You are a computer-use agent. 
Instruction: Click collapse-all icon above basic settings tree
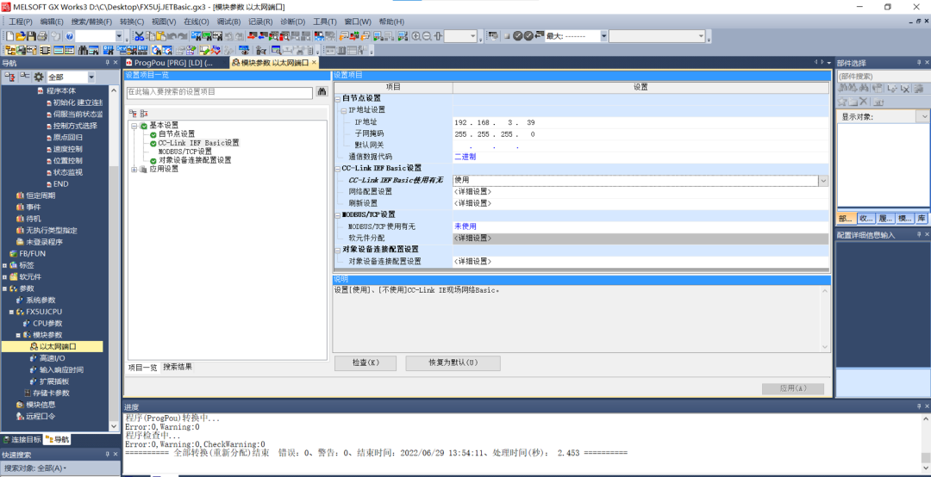[144, 113]
